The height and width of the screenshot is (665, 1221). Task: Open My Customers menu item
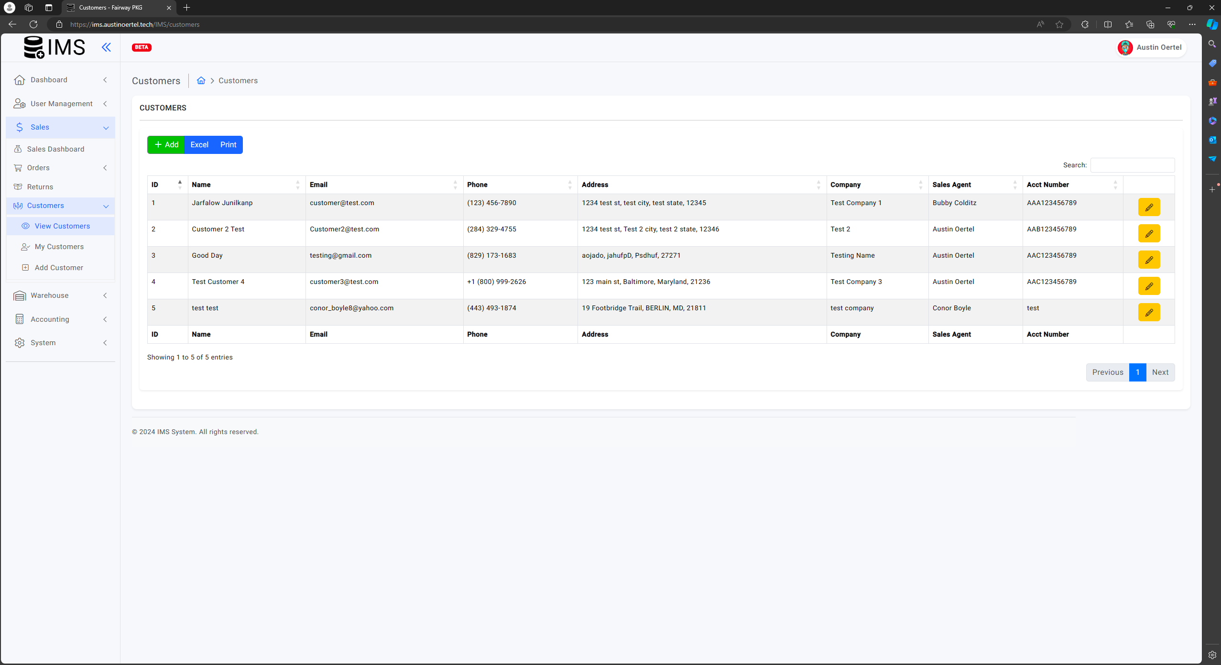[59, 247]
